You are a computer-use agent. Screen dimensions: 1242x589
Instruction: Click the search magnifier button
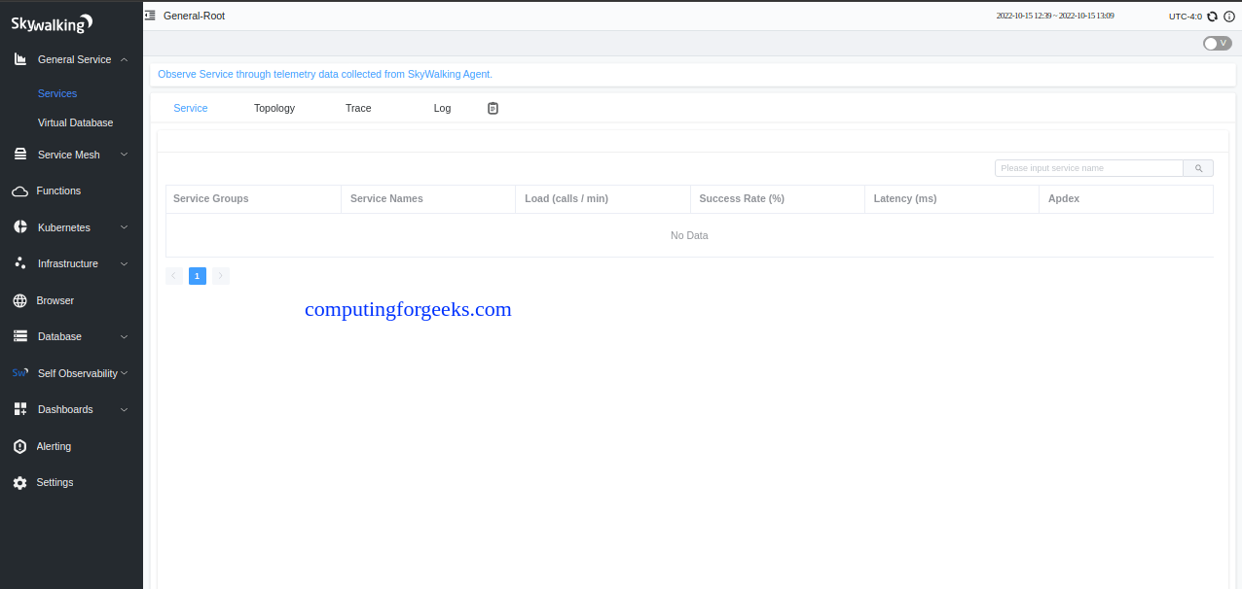coord(1198,168)
